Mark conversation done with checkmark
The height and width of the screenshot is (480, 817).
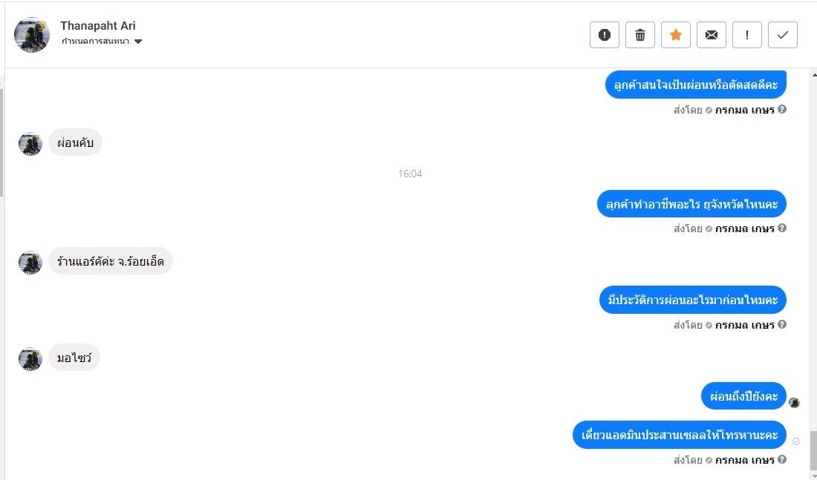click(x=783, y=35)
